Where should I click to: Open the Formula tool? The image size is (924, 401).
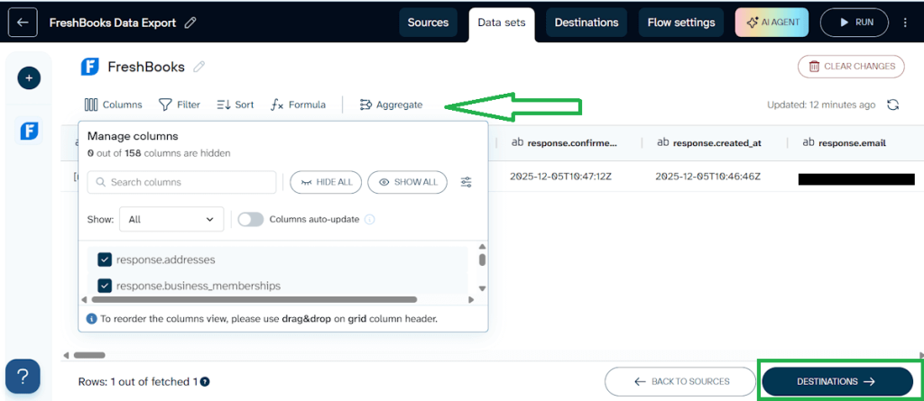click(298, 105)
